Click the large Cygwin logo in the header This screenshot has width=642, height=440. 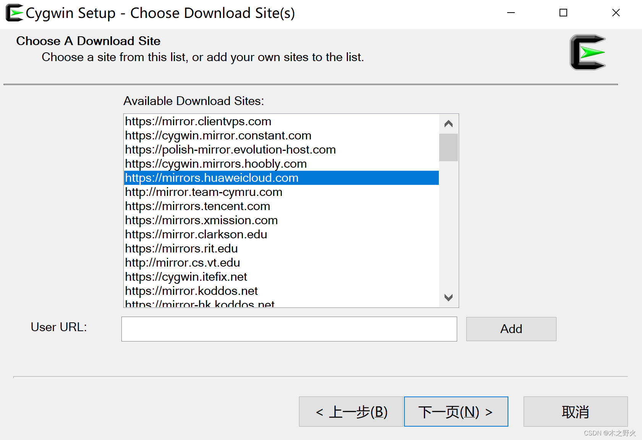click(x=588, y=52)
